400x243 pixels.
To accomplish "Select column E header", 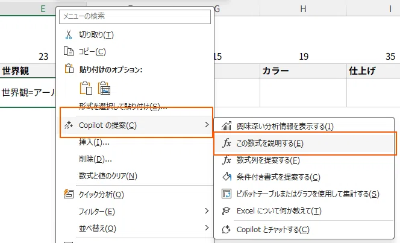I will [x=28, y=8].
